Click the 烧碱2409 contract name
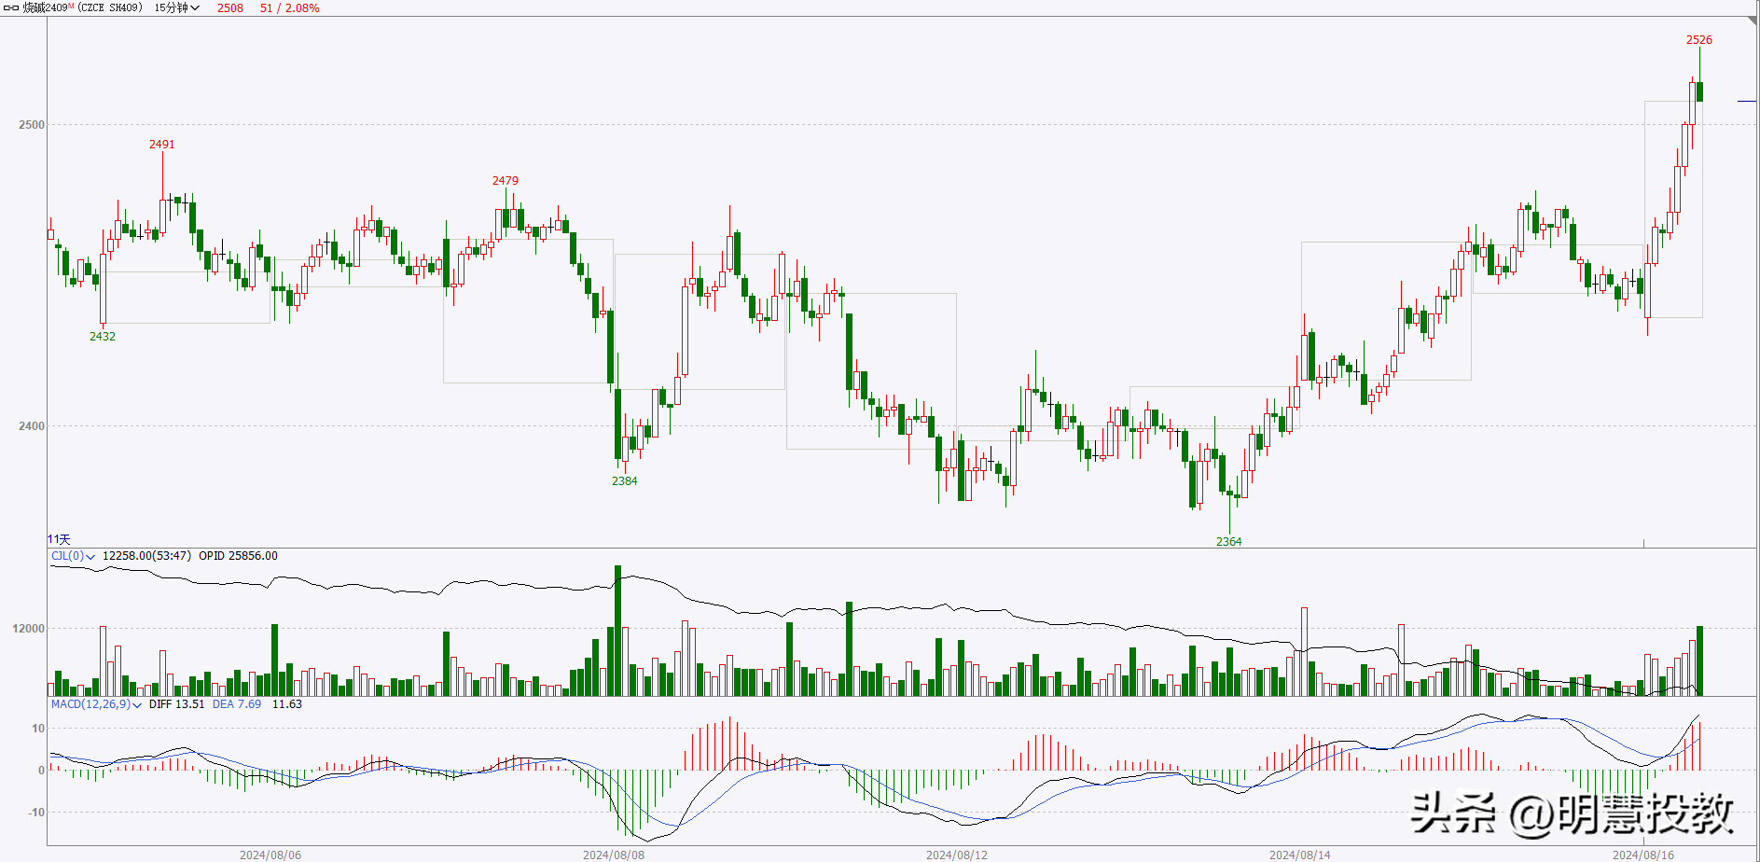This screenshot has width=1760, height=862. pyautogui.click(x=48, y=7)
